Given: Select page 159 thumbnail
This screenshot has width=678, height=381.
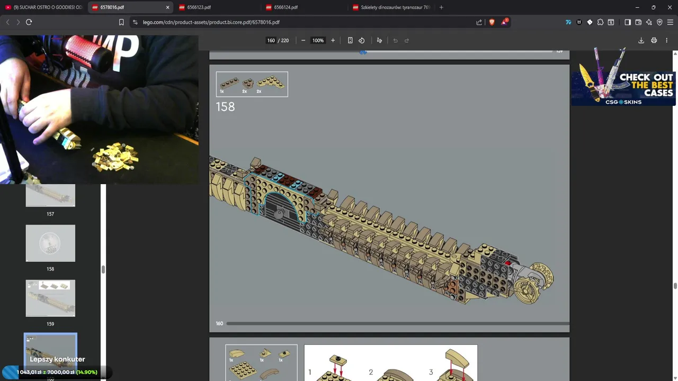Looking at the screenshot, I should point(50,298).
